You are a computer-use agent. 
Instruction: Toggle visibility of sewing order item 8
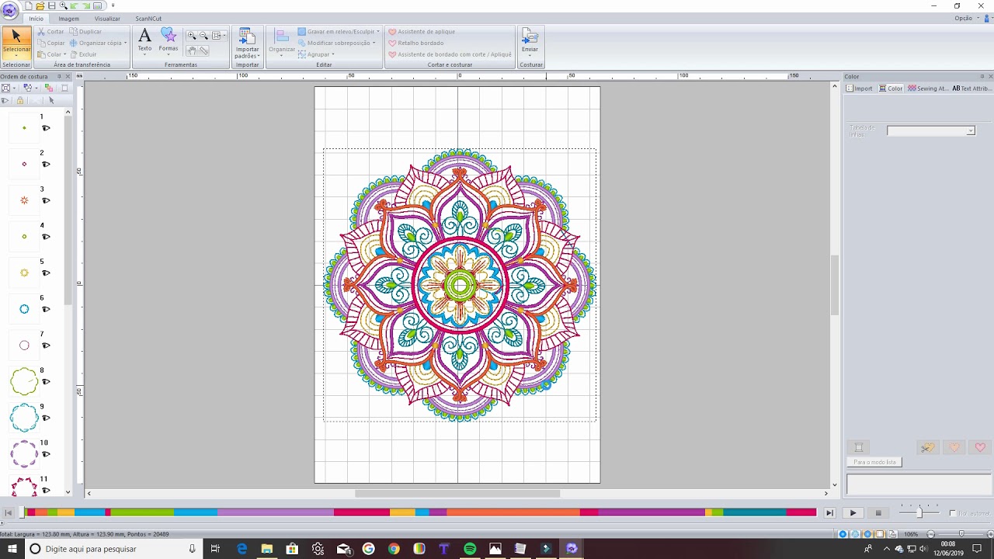tap(46, 382)
